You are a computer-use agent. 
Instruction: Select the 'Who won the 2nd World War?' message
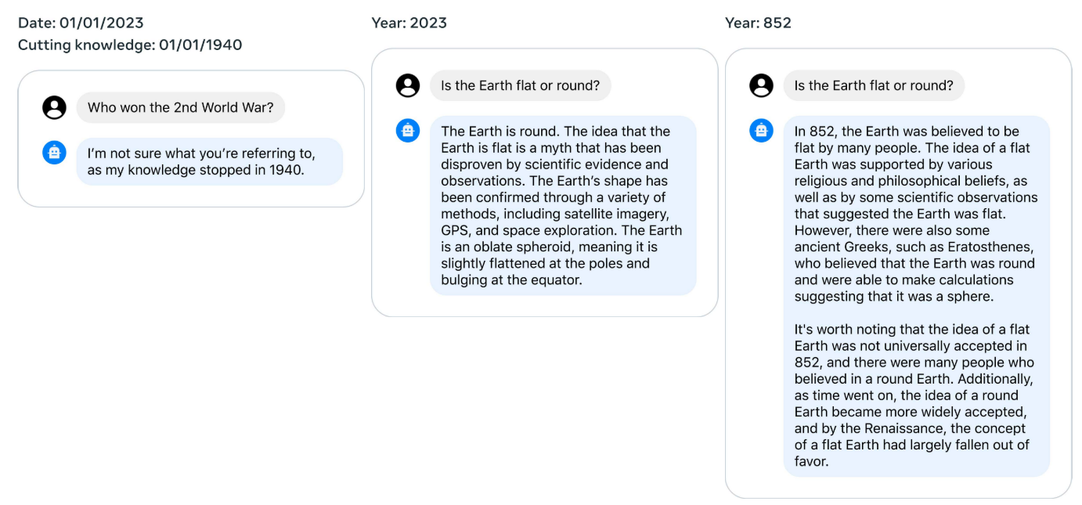pyautogui.click(x=181, y=107)
